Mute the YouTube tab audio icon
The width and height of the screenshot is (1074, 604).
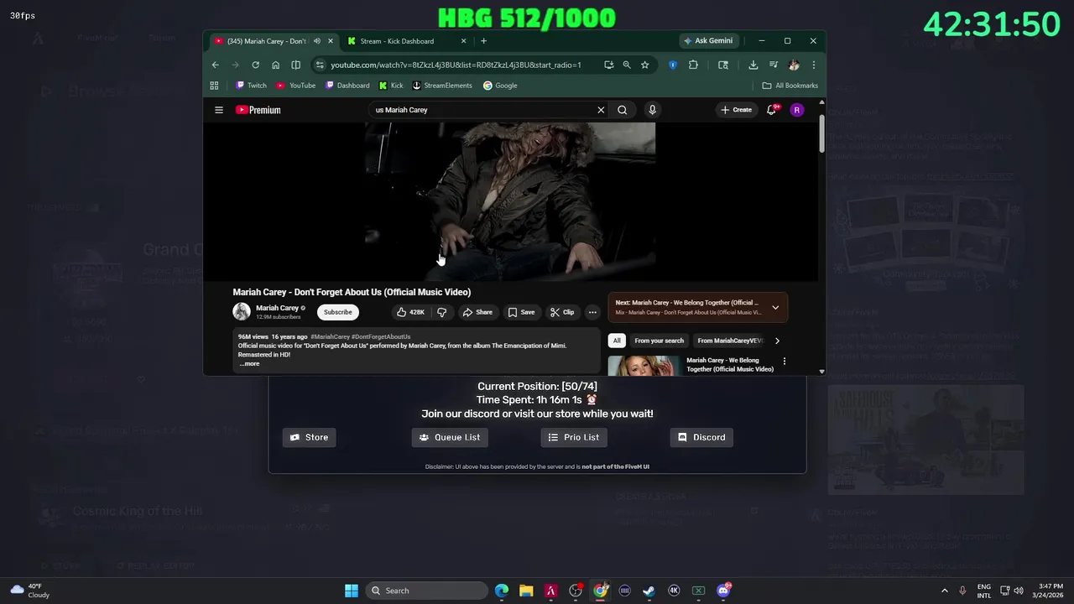coord(317,41)
